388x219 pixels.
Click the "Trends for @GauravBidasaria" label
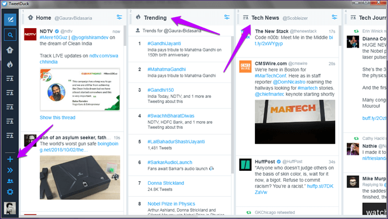point(172,31)
